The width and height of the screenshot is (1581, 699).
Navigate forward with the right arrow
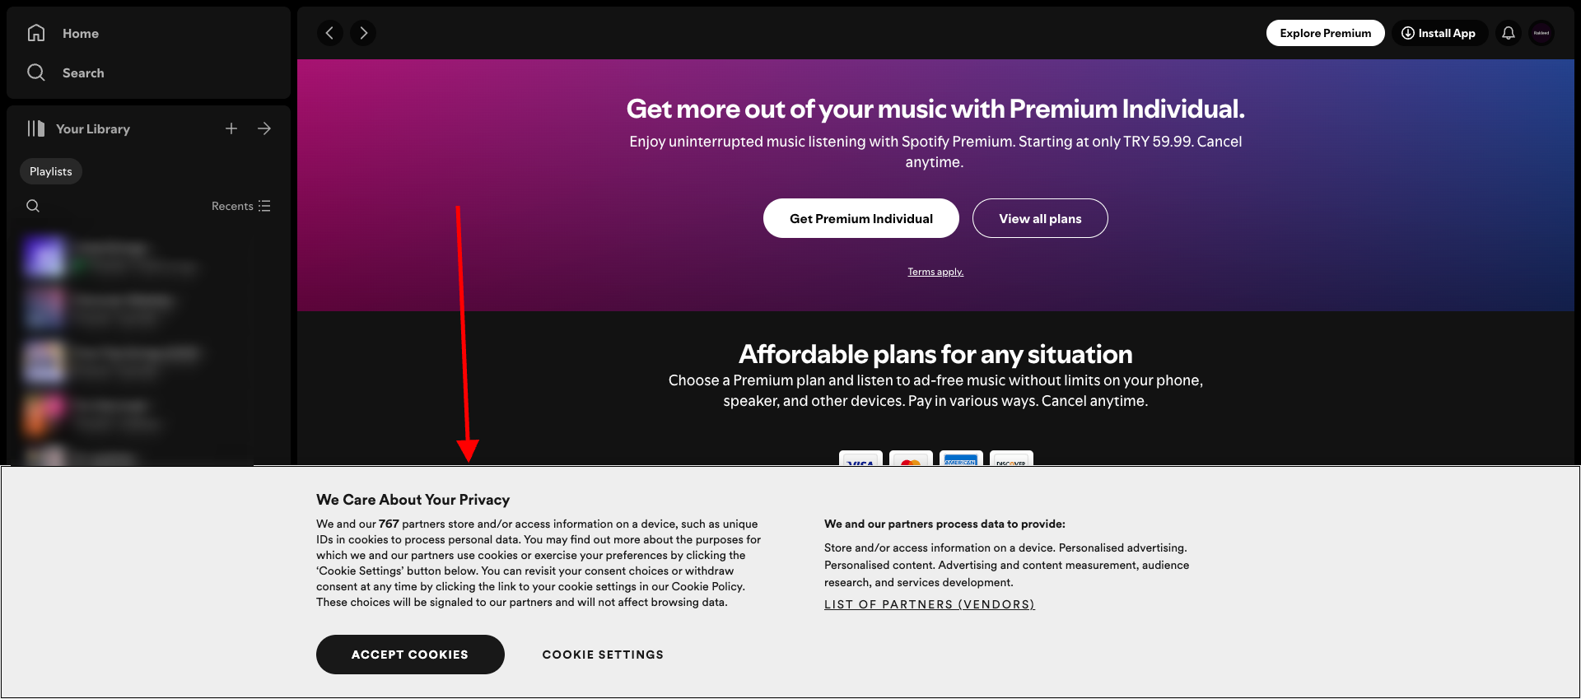tap(363, 33)
